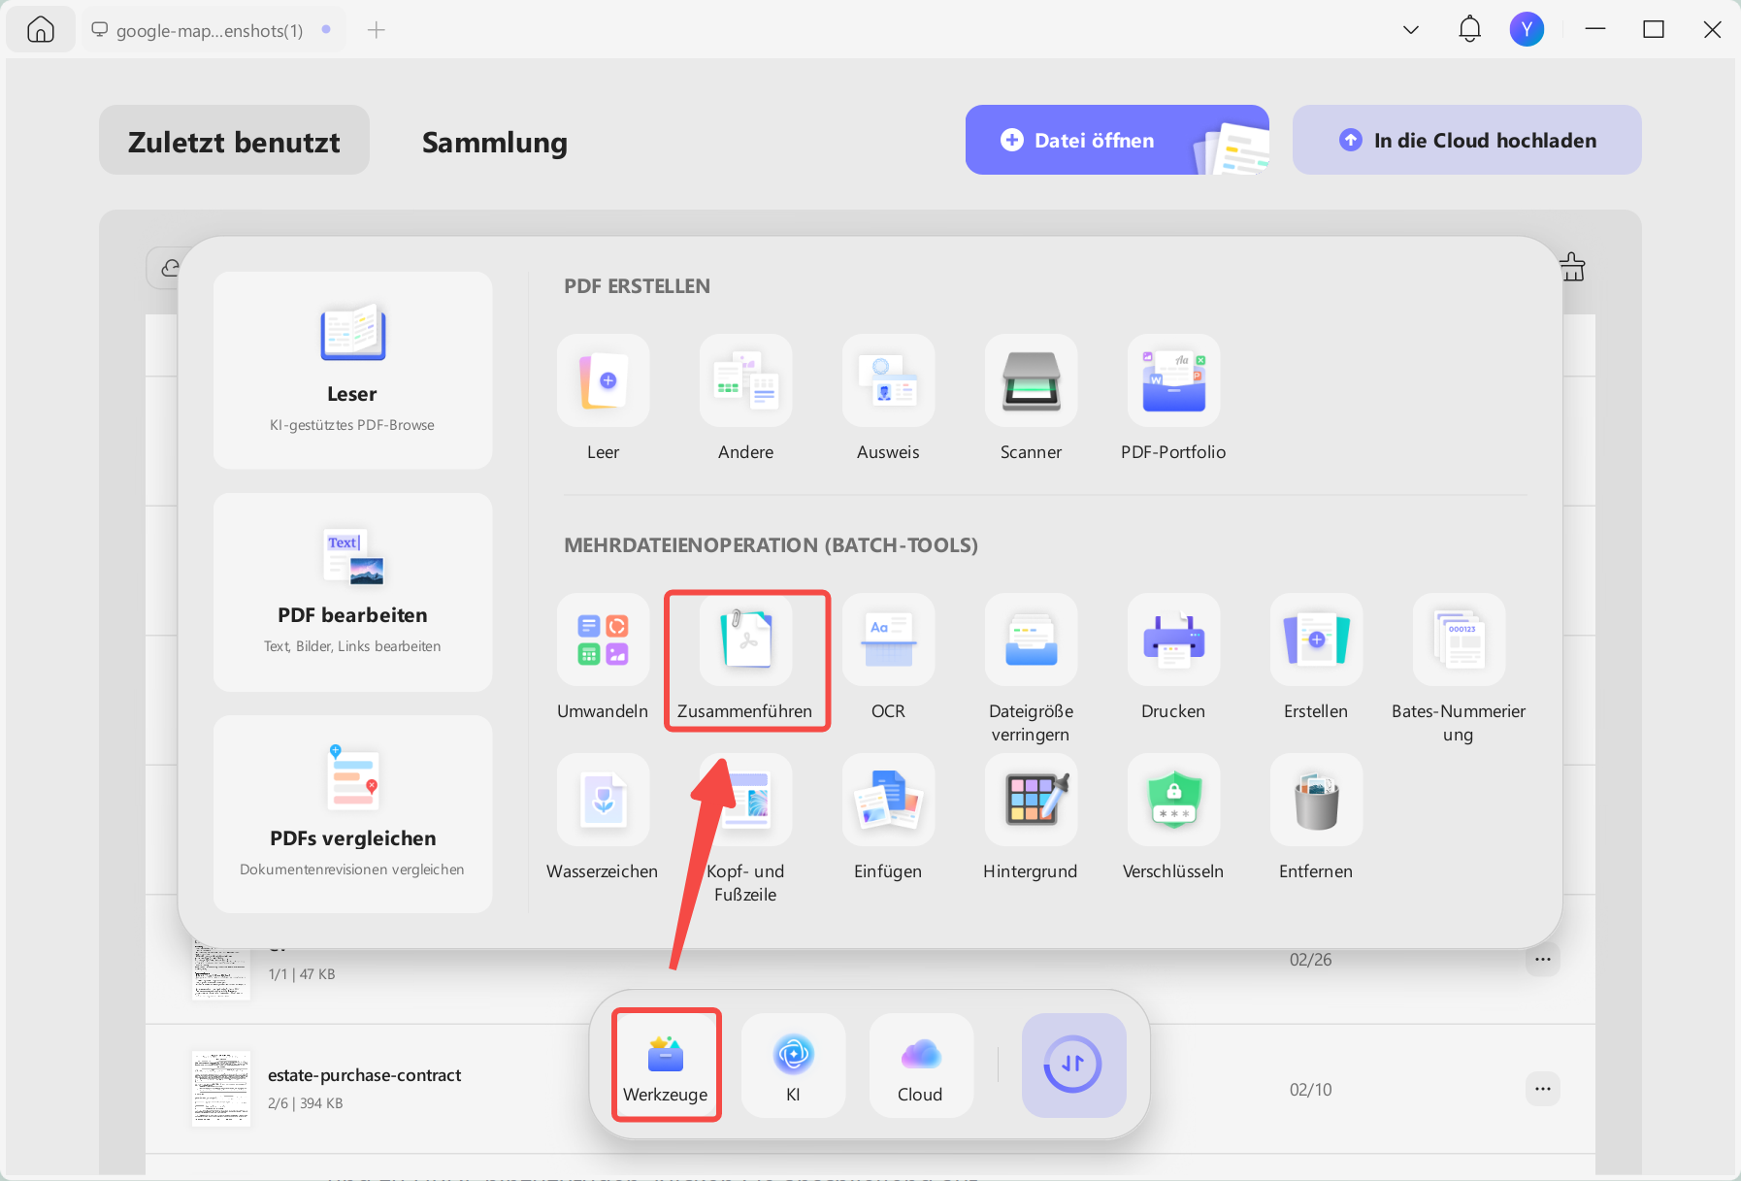Click the 1/1 | 47 KB info
The image size is (1741, 1181).
click(302, 974)
